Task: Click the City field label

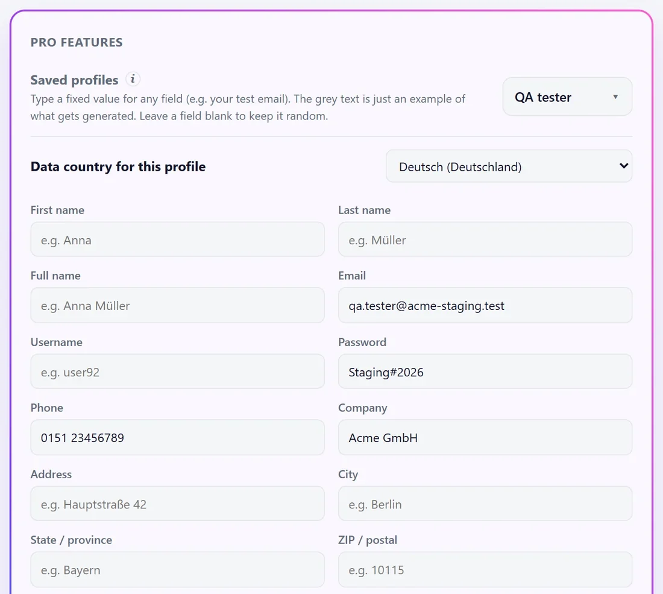Action: 348,475
